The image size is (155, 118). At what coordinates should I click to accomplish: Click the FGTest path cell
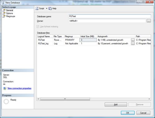(x=143, y=40)
